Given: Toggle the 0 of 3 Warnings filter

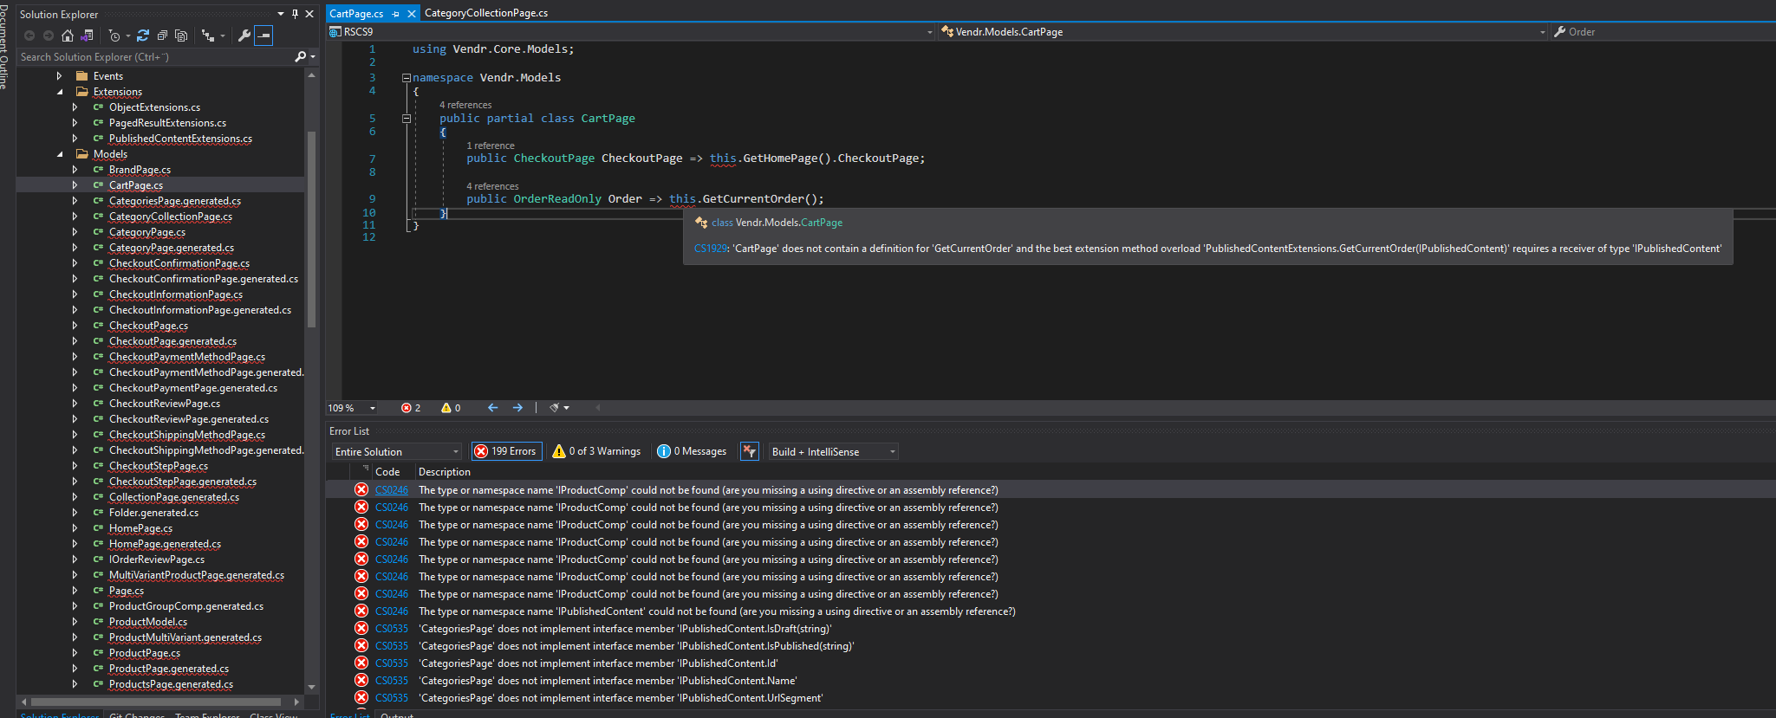Looking at the screenshot, I should [x=596, y=451].
